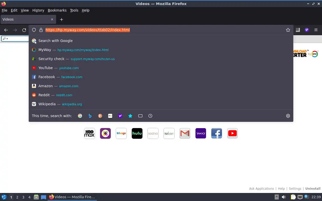
Task: Open the Help menu
Action: (x=86, y=10)
